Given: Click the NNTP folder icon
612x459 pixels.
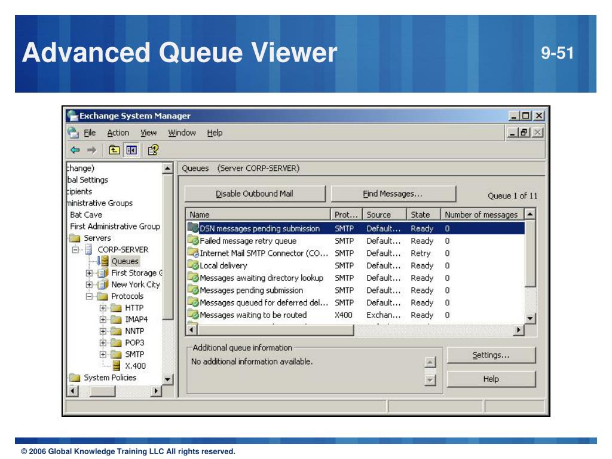Looking at the screenshot, I should (x=116, y=331).
